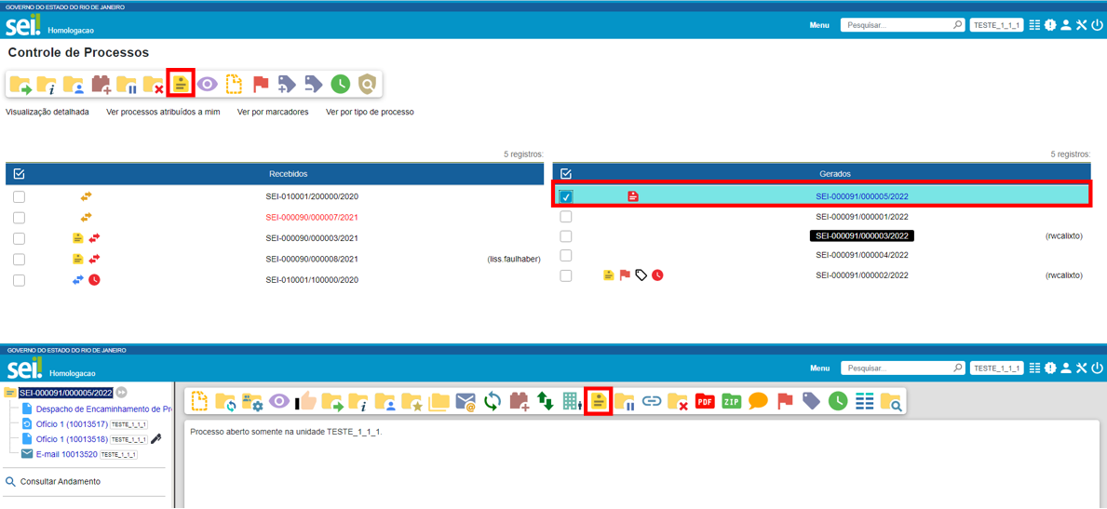This screenshot has width=1107, height=509.
Task: Generate the process PDF file
Action: (705, 402)
